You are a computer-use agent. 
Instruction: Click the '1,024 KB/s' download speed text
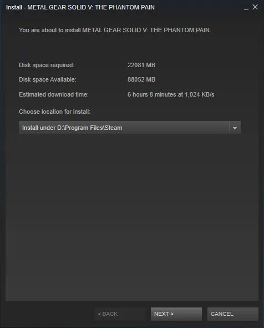click(x=200, y=94)
